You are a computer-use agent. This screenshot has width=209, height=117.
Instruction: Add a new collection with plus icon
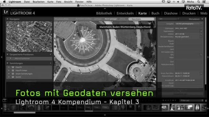click(x=50, y=63)
